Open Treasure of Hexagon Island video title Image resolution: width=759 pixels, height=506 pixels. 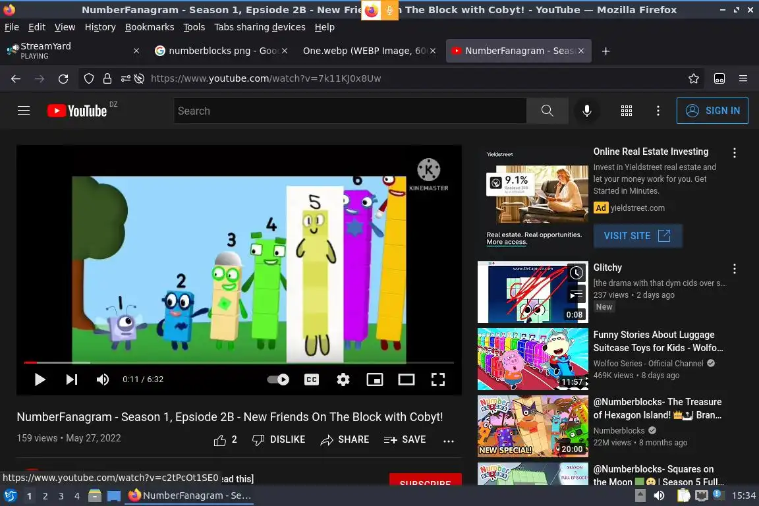(x=658, y=408)
